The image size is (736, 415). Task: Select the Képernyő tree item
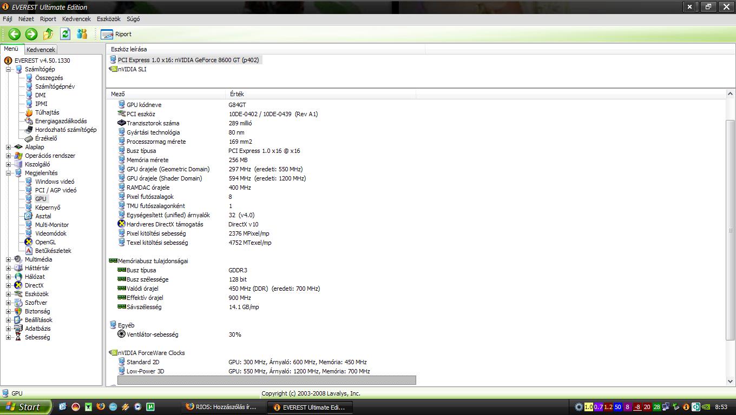(48, 207)
